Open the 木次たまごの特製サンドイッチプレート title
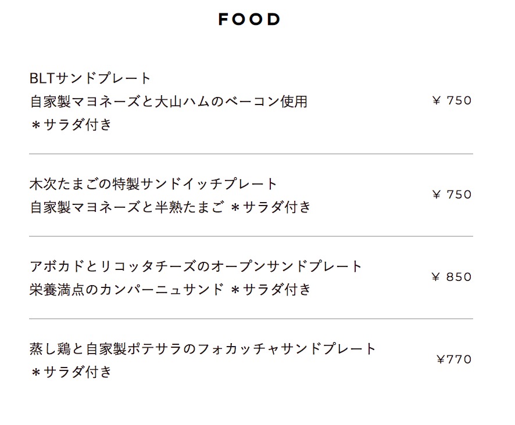 point(154,185)
